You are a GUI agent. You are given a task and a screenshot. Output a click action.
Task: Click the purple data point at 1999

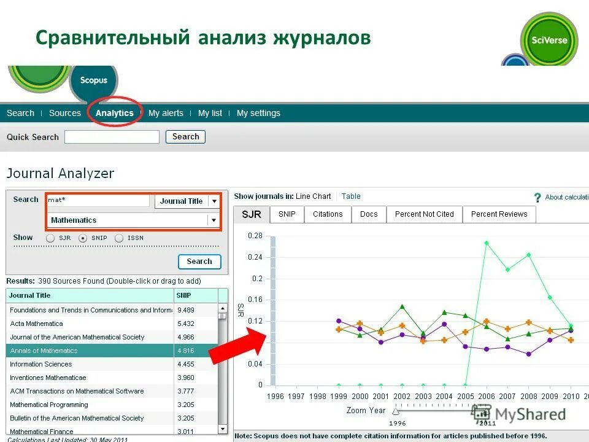pos(339,321)
